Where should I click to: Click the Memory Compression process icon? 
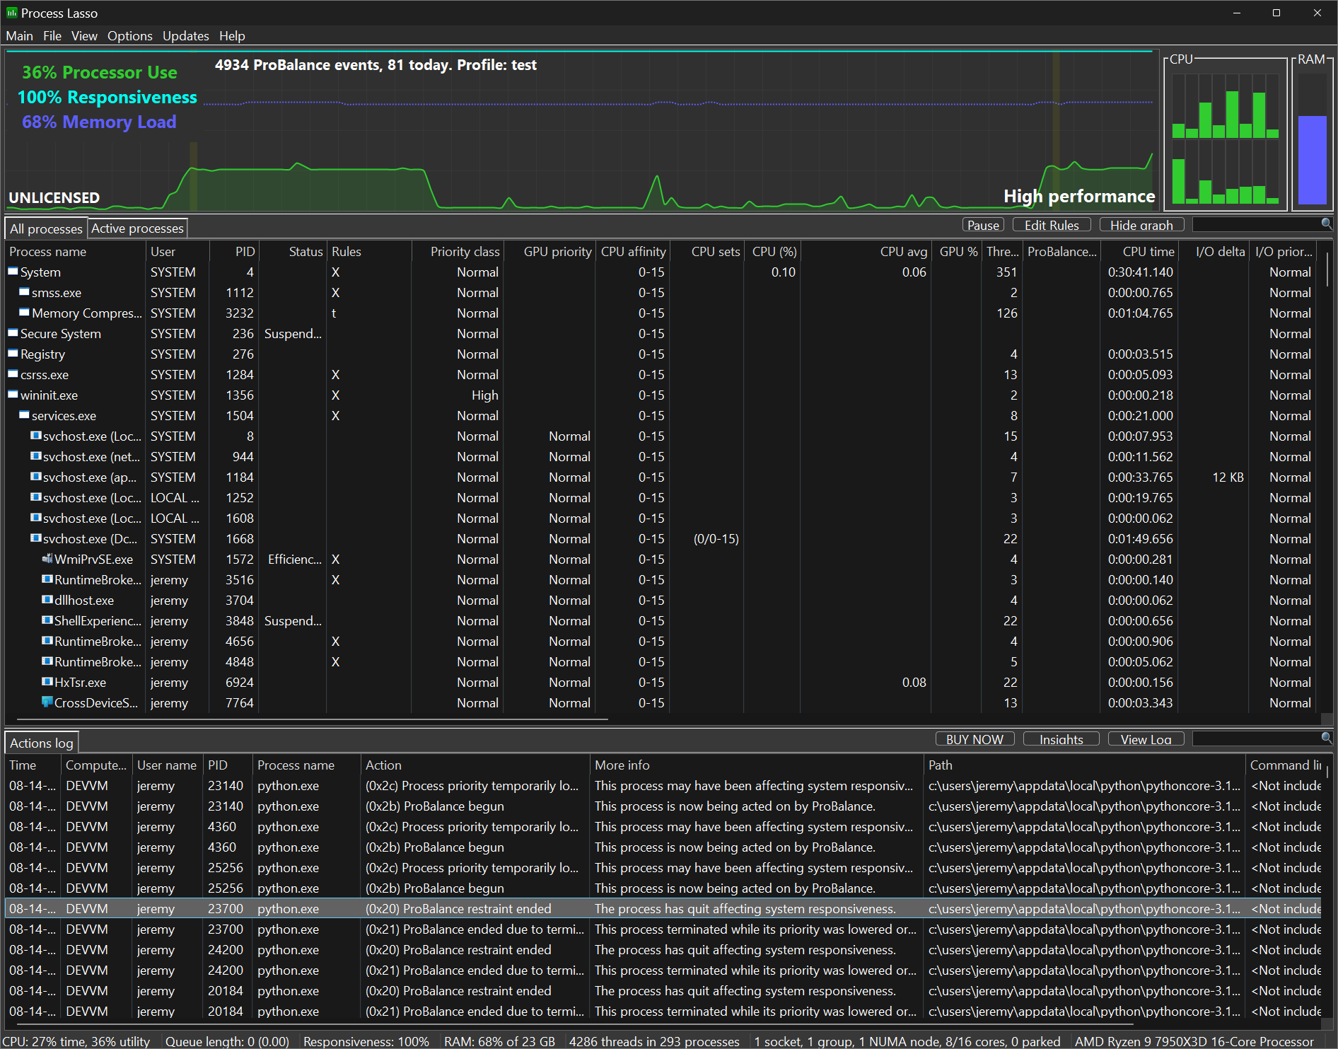coord(24,313)
